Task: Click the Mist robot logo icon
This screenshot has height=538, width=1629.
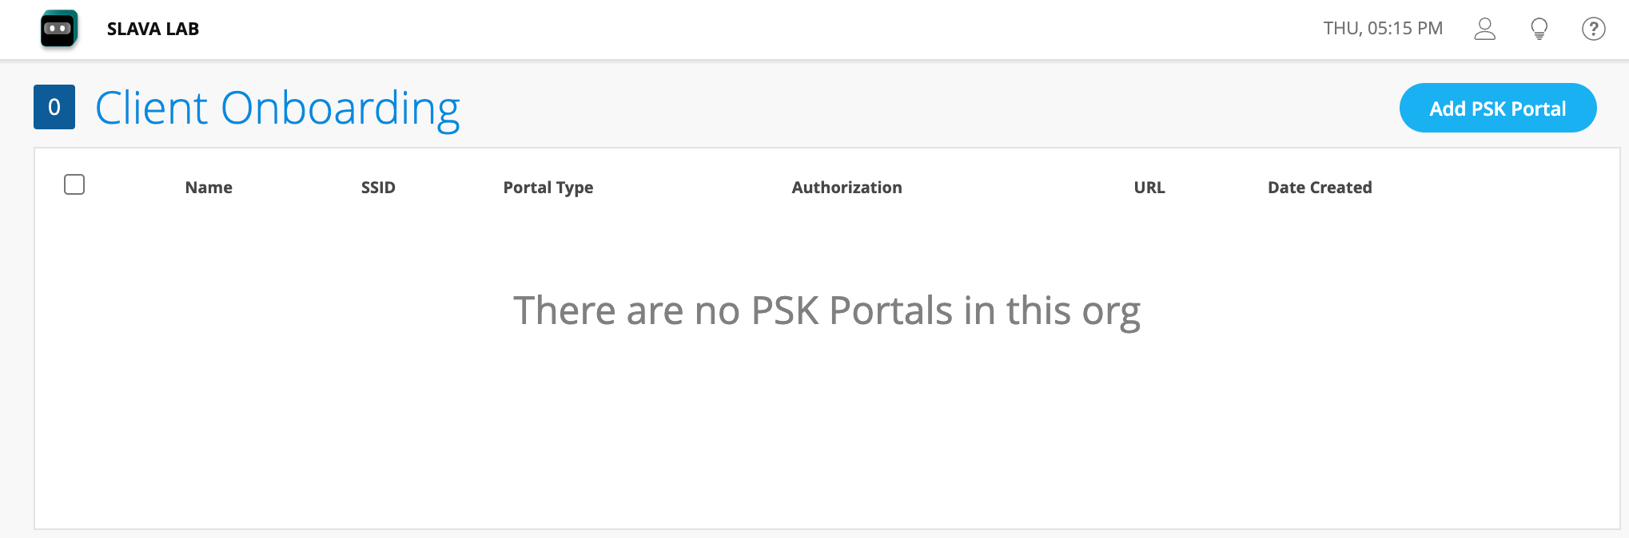Action: pyautogui.click(x=58, y=29)
